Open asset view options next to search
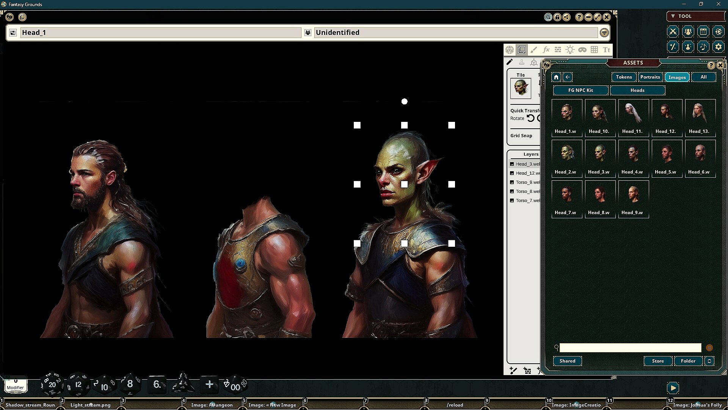 point(709,348)
